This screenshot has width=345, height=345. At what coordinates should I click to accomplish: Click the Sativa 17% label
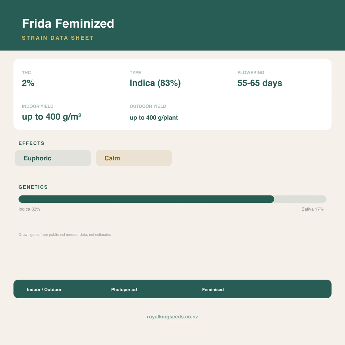312,209
